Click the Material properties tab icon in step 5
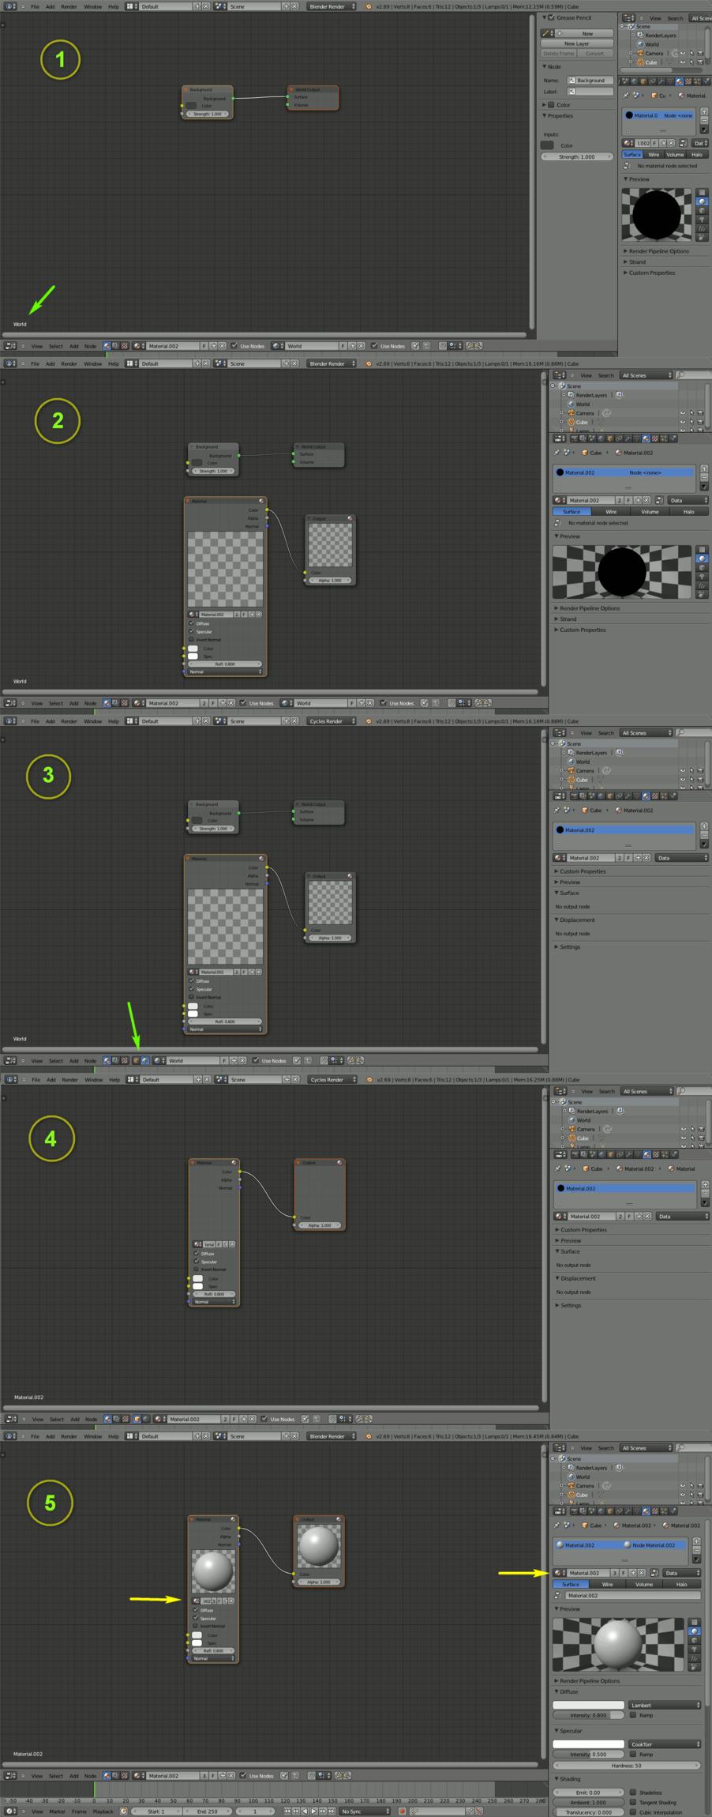Viewport: 712px width, 1817px height. tap(646, 1511)
